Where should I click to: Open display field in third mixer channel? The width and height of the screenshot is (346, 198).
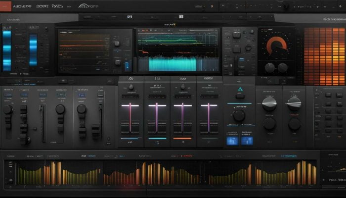(183, 97)
